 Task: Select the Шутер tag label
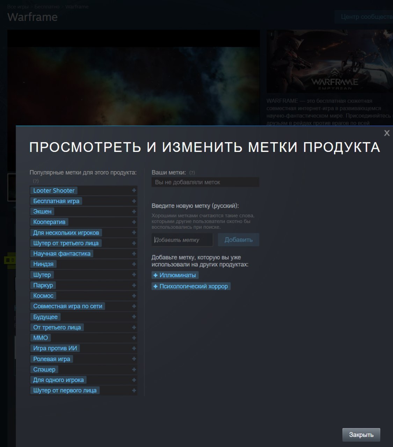pyautogui.click(x=42, y=275)
